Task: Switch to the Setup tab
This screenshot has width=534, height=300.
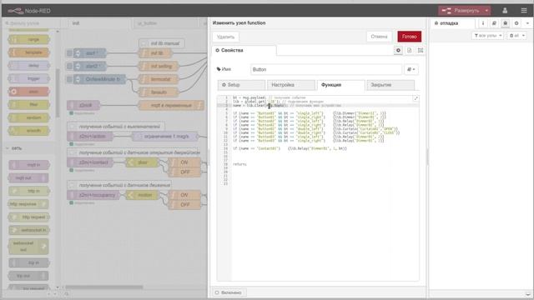Action: (x=241, y=85)
